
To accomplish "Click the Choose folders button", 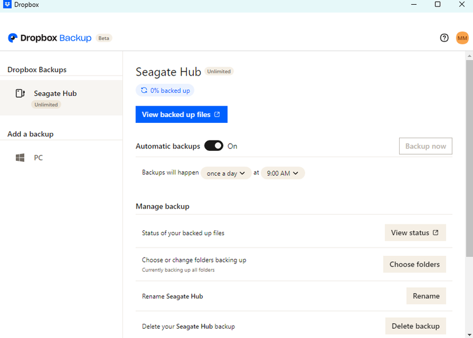I will (414, 264).
